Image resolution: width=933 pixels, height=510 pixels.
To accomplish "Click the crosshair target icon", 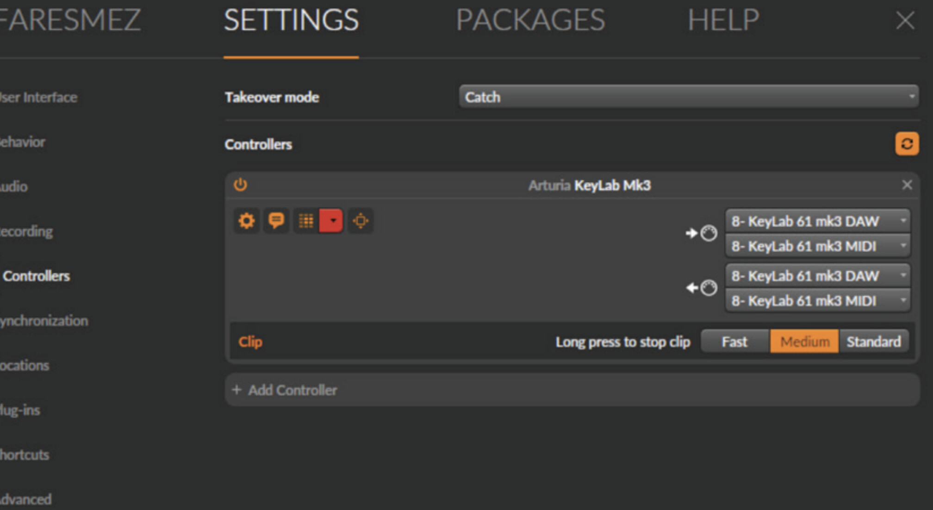I will tap(361, 221).
